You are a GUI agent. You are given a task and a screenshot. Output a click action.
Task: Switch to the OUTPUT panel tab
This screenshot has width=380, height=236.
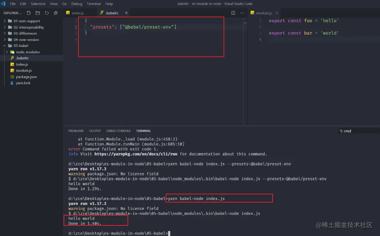[x=95, y=131]
